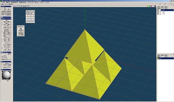Click red X button in last column of view panel
Image resolution: width=174 pixels, height=102 pixels.
[33, 16]
